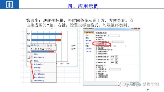This screenshot has width=164, height=92.
Task: Open font name dropdown in mini toolbar
Action: coord(37,45)
